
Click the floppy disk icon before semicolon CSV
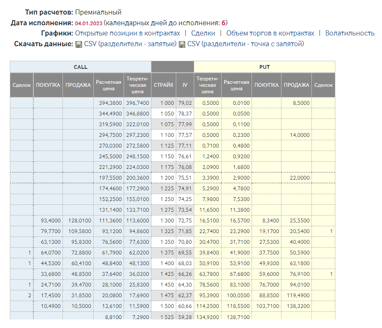pos(182,44)
